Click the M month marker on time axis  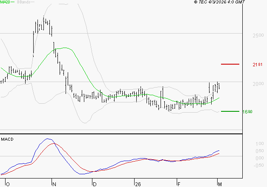(220, 184)
